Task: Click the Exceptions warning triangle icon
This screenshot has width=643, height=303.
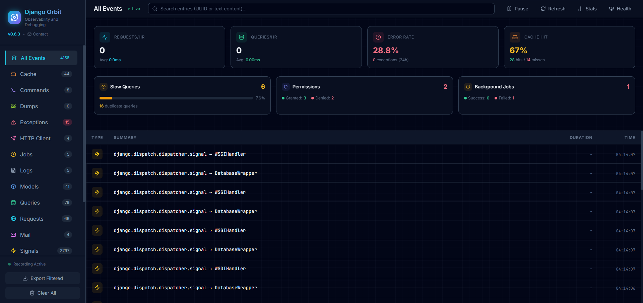Action: click(13, 122)
